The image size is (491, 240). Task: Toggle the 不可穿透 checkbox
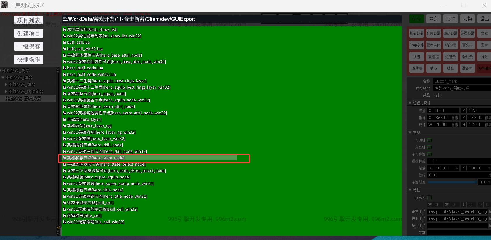tap(429, 154)
